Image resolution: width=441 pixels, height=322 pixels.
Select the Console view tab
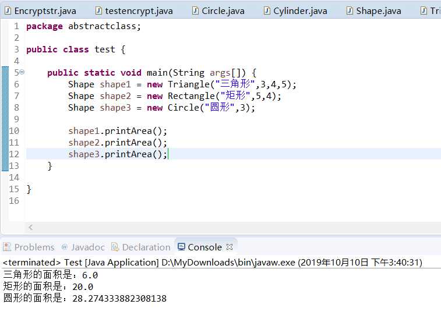click(x=204, y=247)
